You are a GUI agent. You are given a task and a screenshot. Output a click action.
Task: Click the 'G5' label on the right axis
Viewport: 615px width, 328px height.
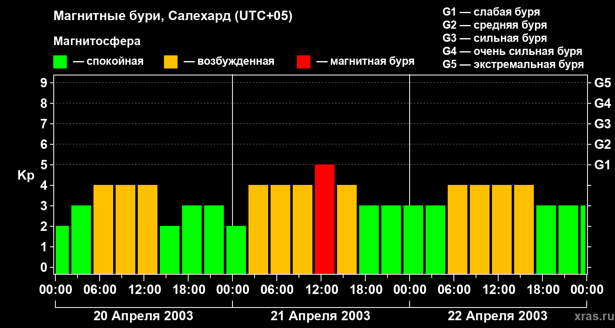click(602, 83)
